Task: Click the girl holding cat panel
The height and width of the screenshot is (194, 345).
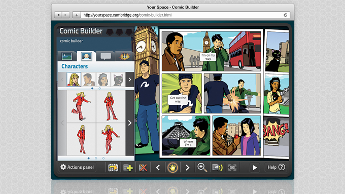Action: tap(277, 94)
